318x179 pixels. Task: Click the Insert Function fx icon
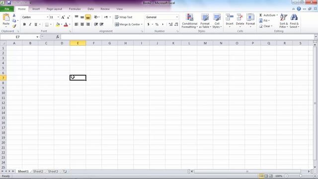(x=58, y=37)
